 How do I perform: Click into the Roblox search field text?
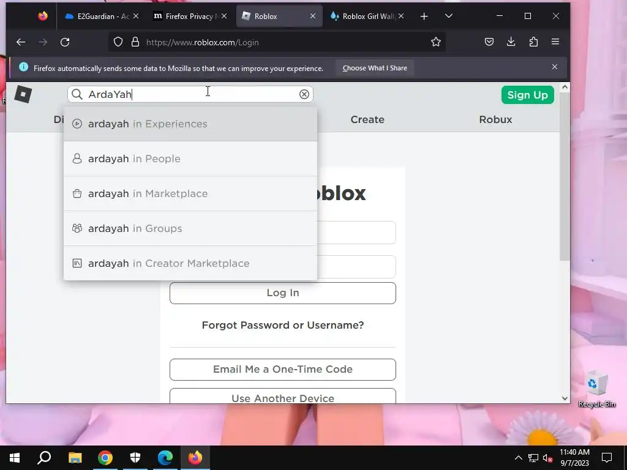point(192,94)
